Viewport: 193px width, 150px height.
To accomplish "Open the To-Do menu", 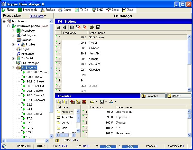I will 81,10.
